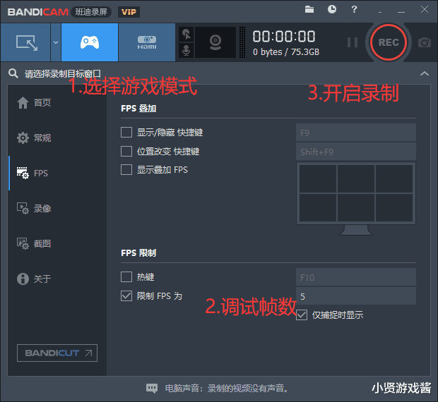
Task: Click the speech bubble message icon
Action: point(152,388)
